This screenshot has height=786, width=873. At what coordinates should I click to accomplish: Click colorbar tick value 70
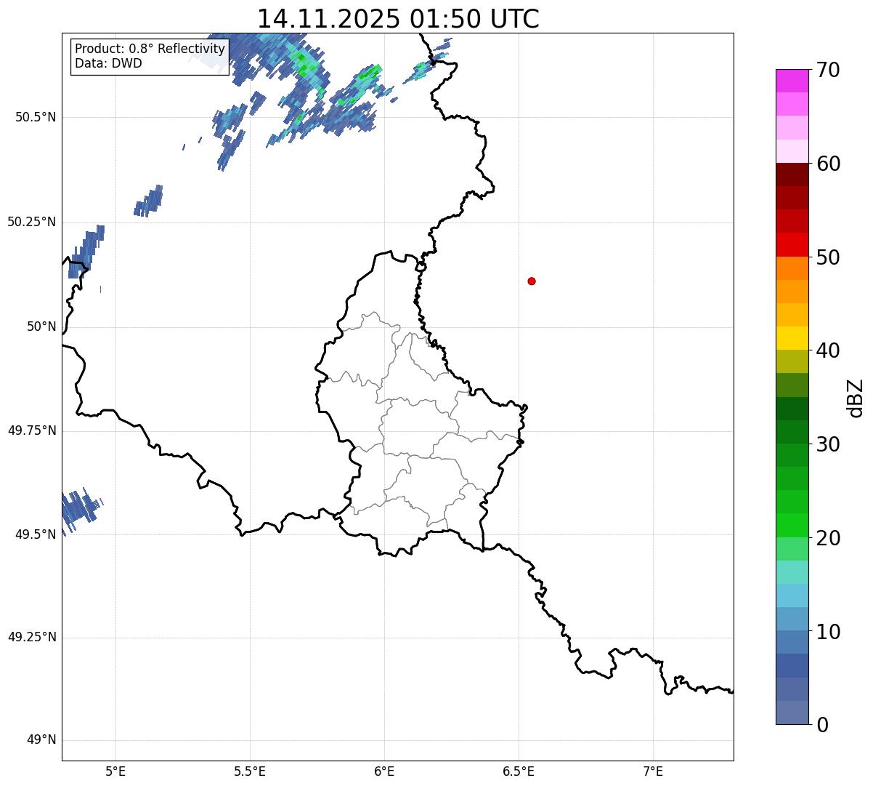click(x=828, y=70)
